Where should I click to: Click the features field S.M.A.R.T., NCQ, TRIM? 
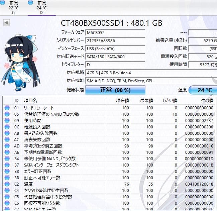pyautogui.click(x=151, y=81)
